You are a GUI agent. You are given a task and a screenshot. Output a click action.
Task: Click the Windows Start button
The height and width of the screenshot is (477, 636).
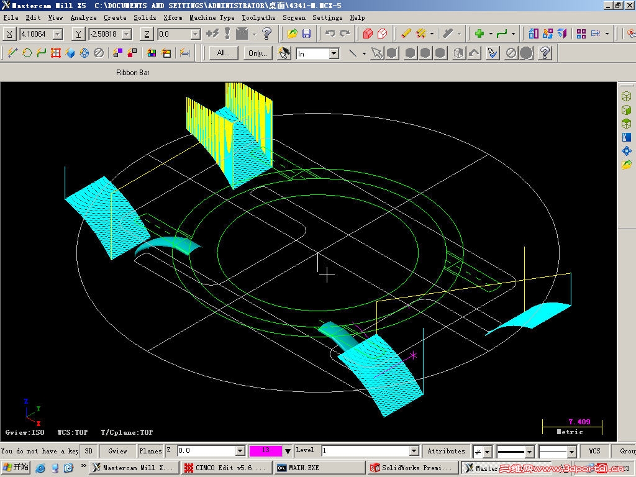[16, 468]
